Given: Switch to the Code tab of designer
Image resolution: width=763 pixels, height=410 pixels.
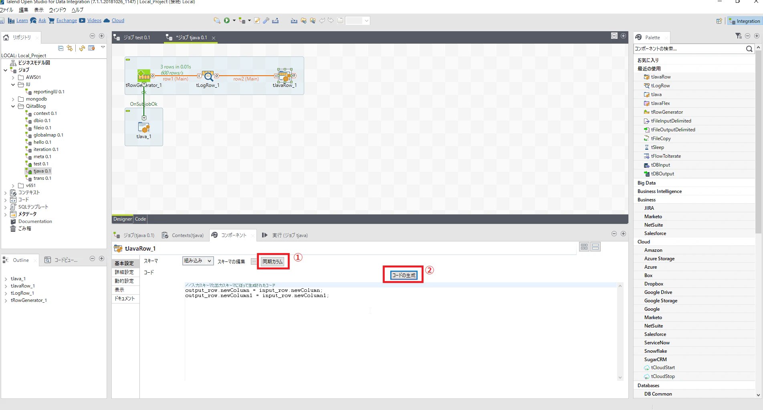Looking at the screenshot, I should click(x=140, y=219).
